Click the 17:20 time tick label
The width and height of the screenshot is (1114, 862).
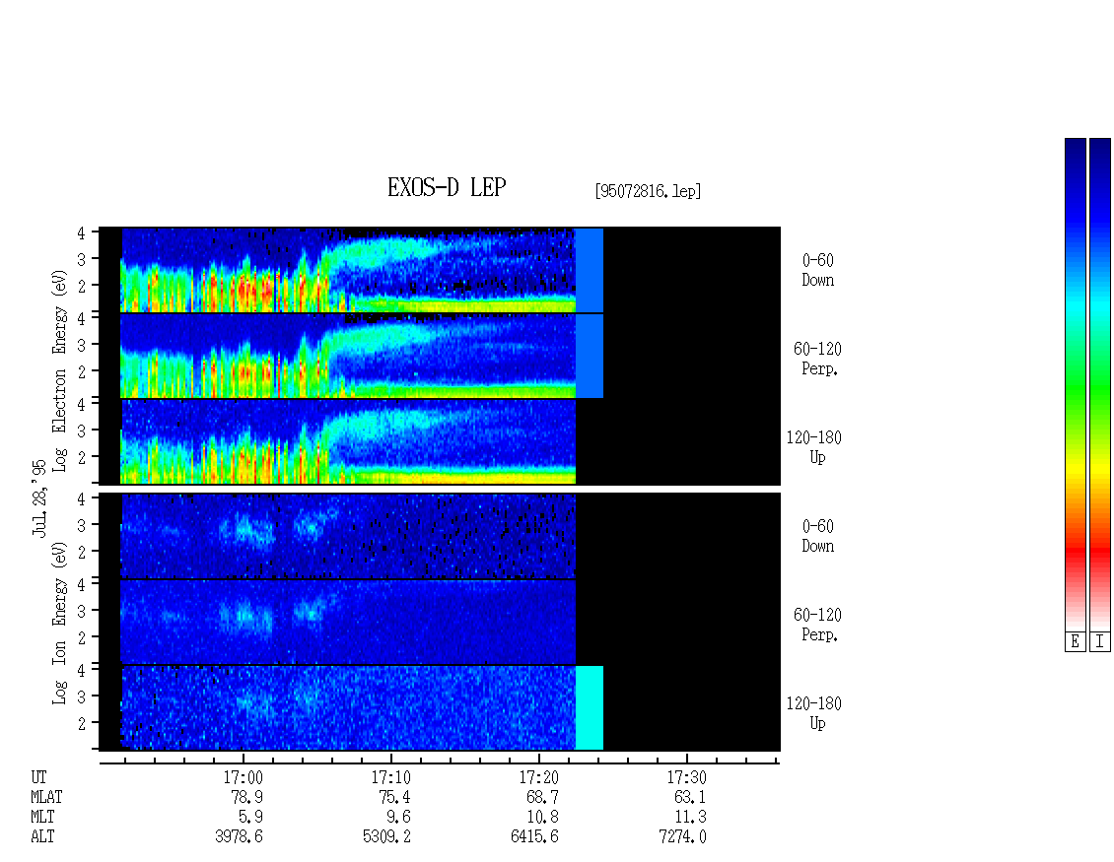tap(538, 777)
